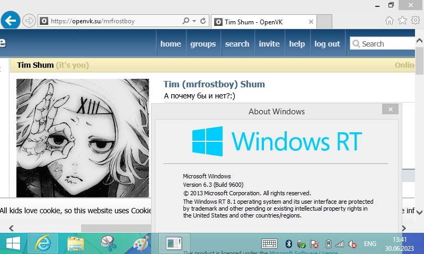This screenshot has width=424, height=254.
Task: Go back with the browser back arrow
Action: [11, 20]
